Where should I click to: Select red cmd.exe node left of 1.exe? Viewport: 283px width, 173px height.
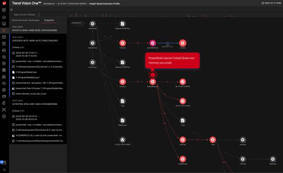(183, 140)
